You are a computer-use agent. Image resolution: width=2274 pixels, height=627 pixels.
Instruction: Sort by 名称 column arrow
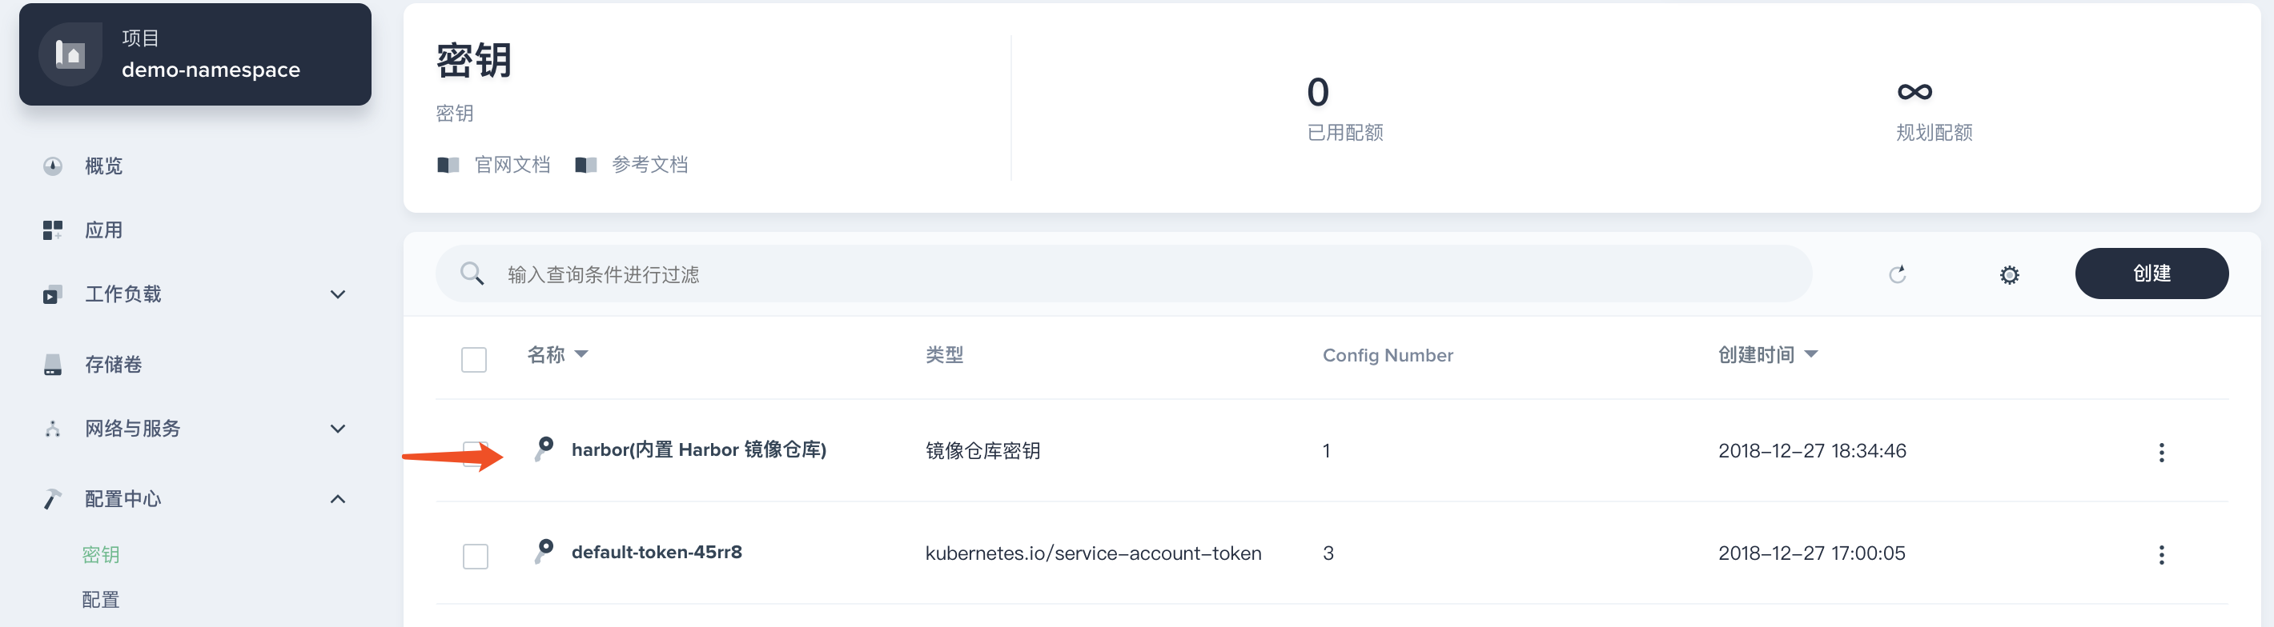coord(581,354)
